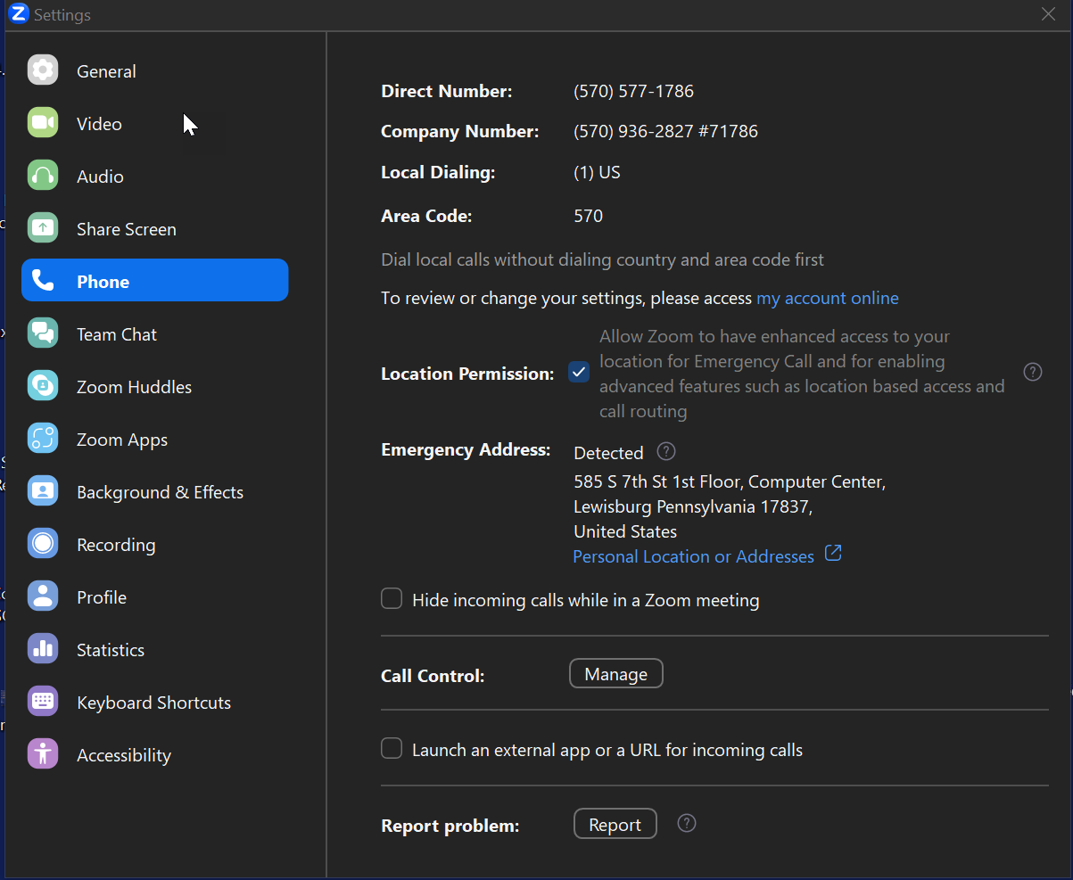Viewport: 1073px width, 880px height.
Task: Select the highlighted Phone tab label
Action: [x=103, y=282]
